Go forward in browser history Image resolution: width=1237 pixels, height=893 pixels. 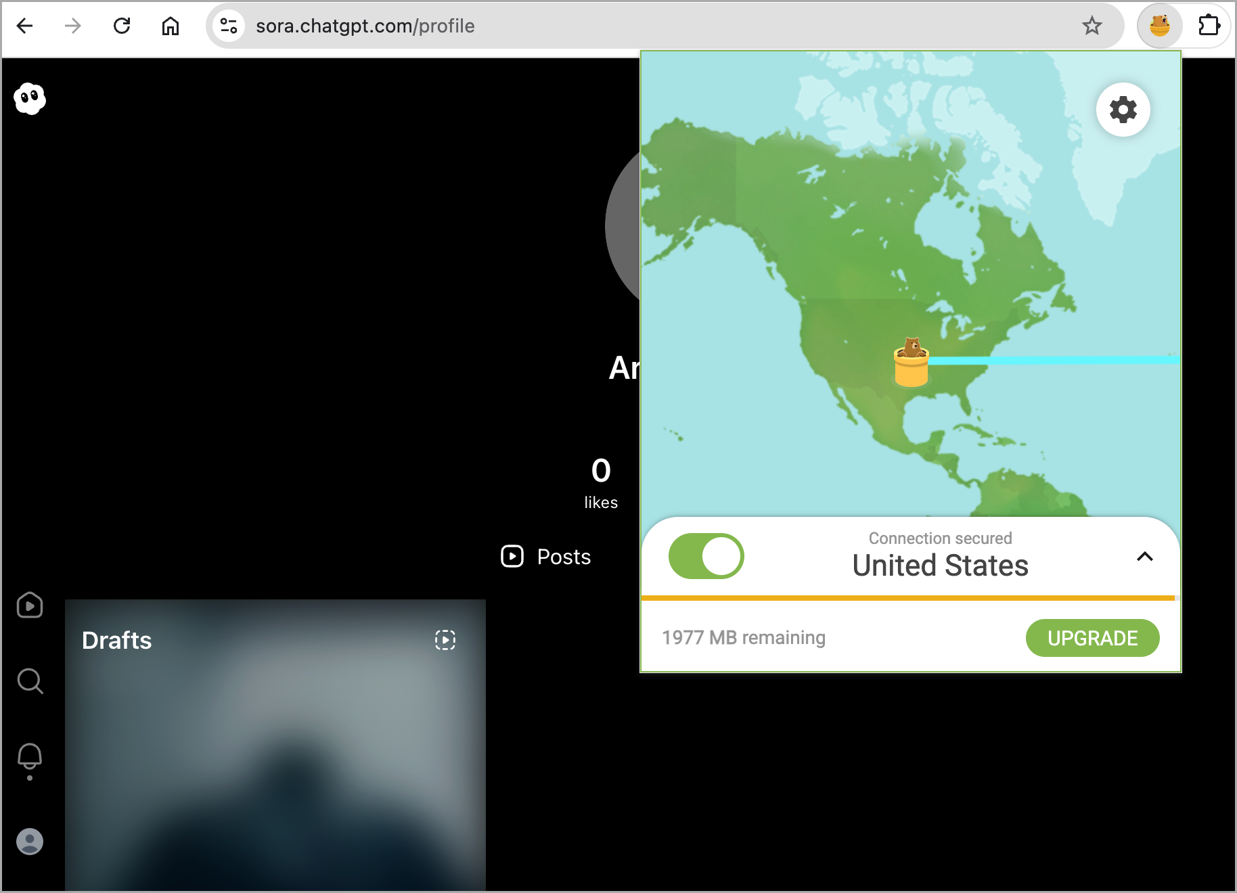(73, 26)
